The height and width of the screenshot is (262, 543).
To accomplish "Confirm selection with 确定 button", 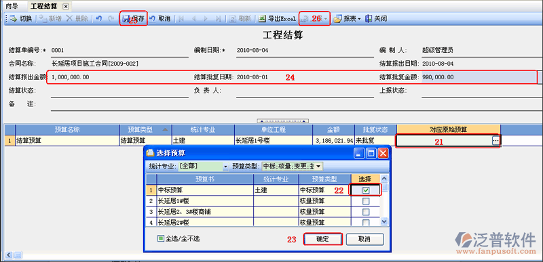I will point(323,239).
